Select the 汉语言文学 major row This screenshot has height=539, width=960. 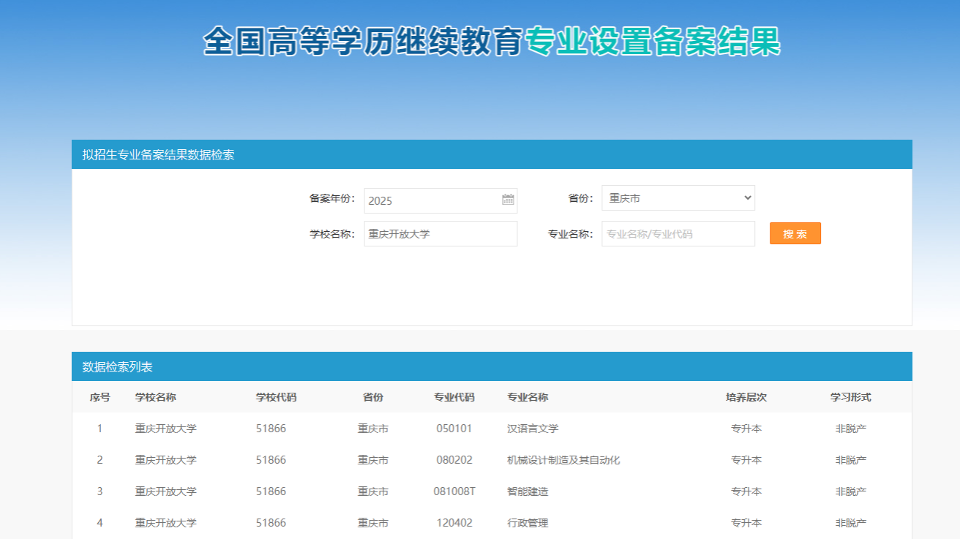coord(532,429)
